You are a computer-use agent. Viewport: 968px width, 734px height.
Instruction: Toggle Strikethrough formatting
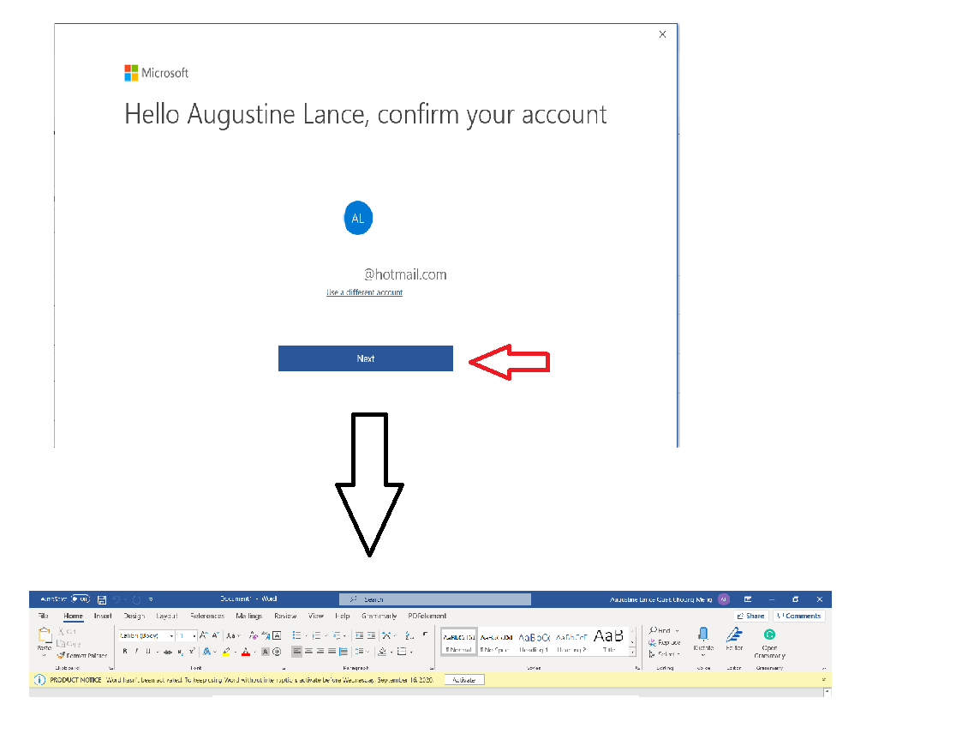[167, 652]
